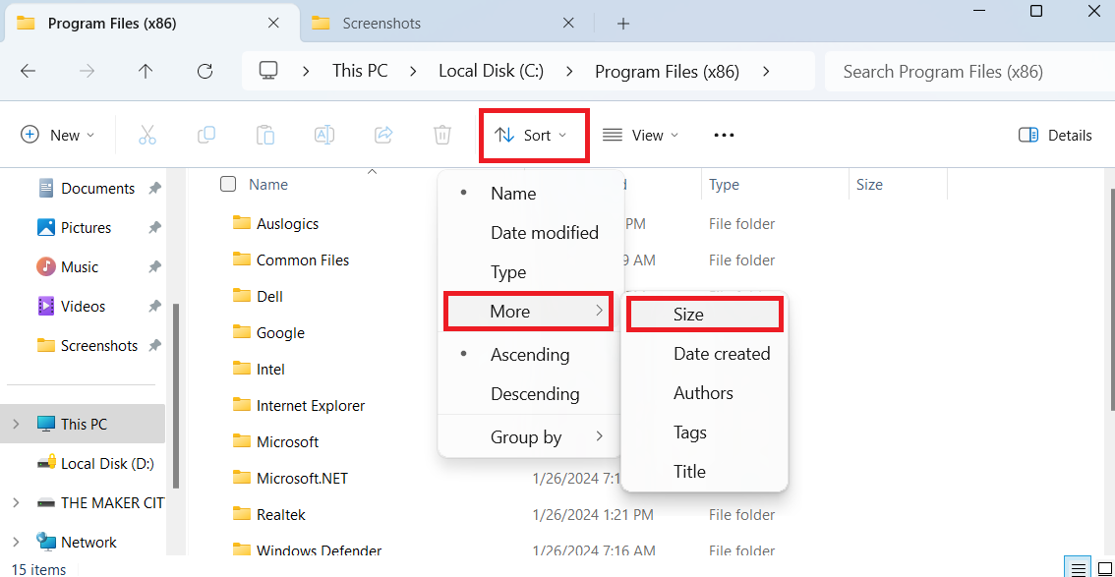Click the Dell folder icon
The width and height of the screenshot is (1115, 577).
click(242, 296)
